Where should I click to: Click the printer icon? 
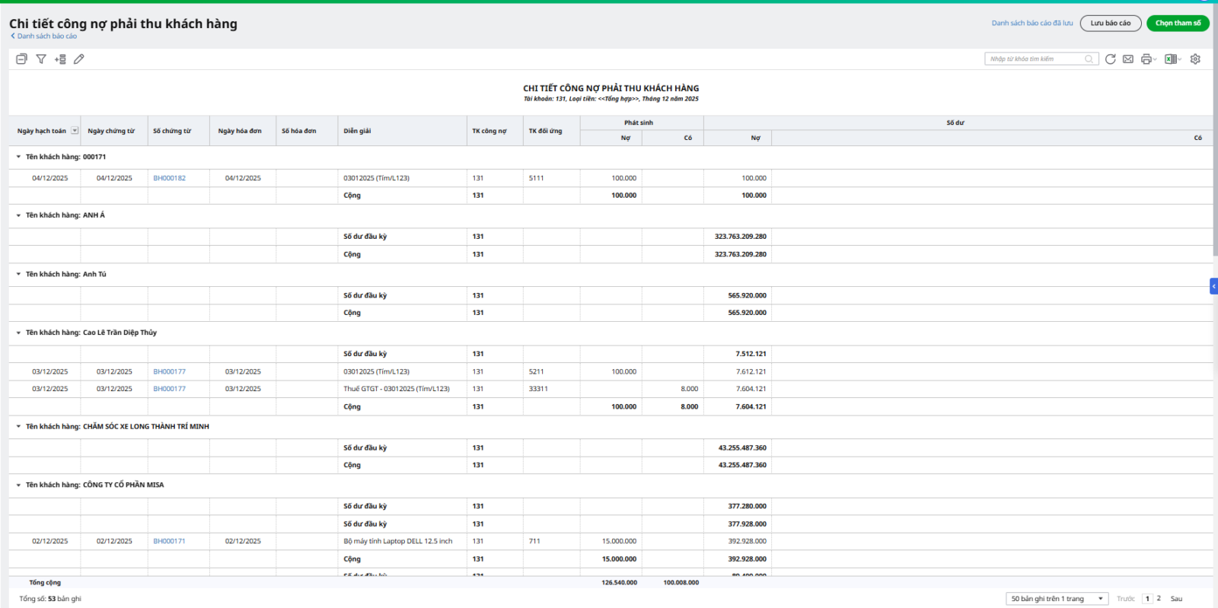click(1146, 59)
